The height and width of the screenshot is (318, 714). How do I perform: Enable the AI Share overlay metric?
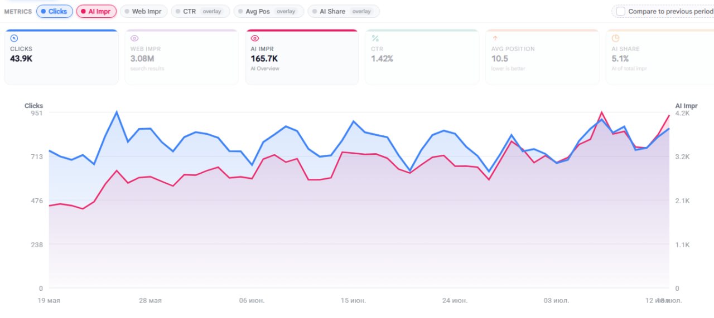click(x=344, y=11)
